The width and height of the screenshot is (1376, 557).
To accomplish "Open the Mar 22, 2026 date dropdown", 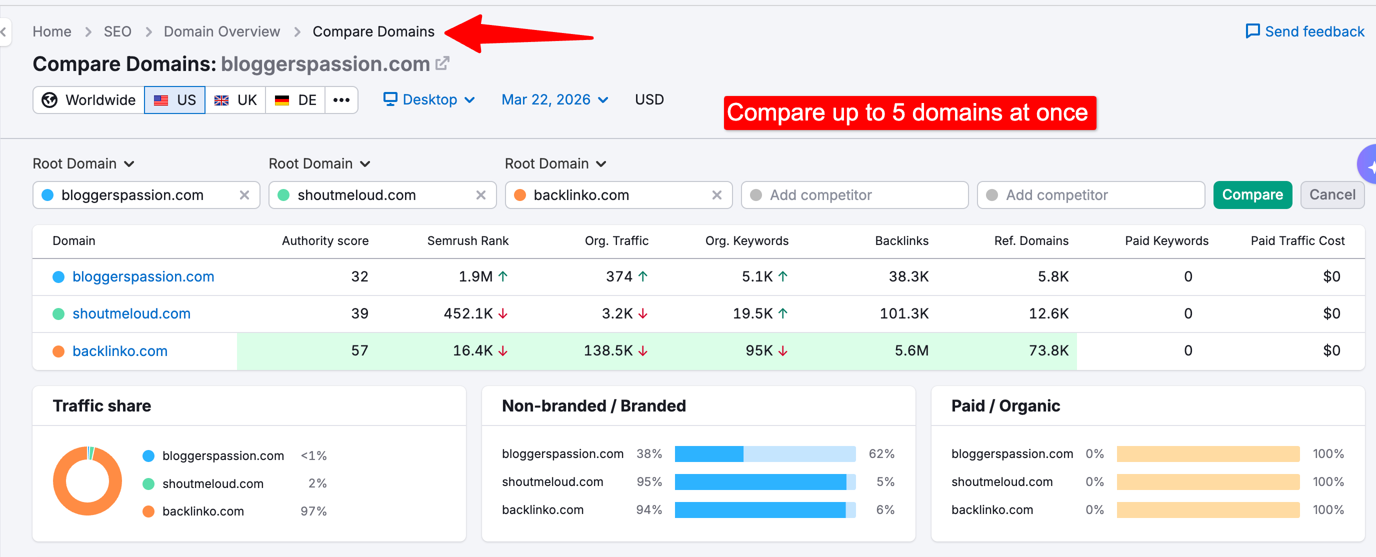I will click(x=555, y=100).
